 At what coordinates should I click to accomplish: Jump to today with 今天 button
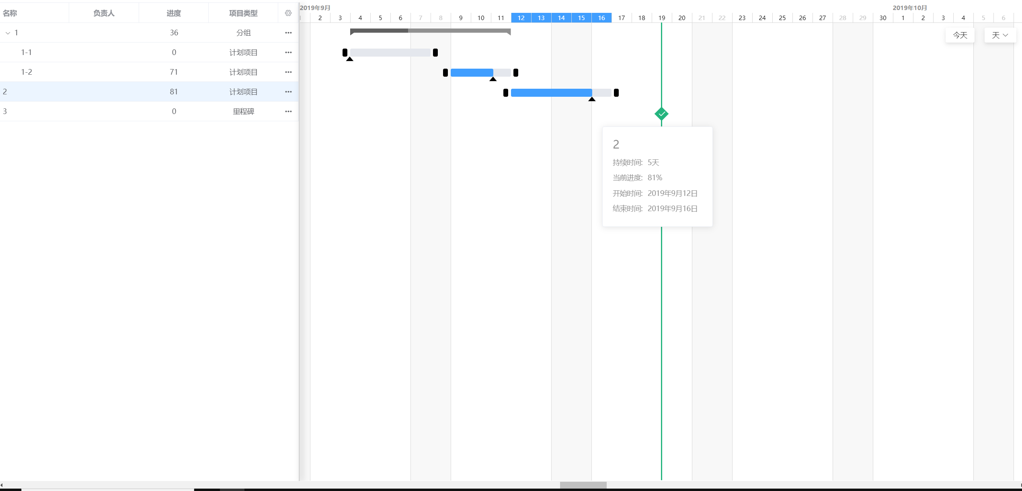(x=960, y=35)
